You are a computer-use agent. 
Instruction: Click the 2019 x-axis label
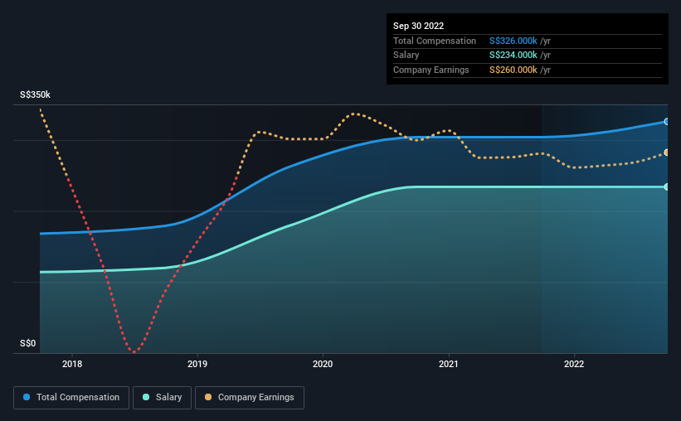click(197, 364)
